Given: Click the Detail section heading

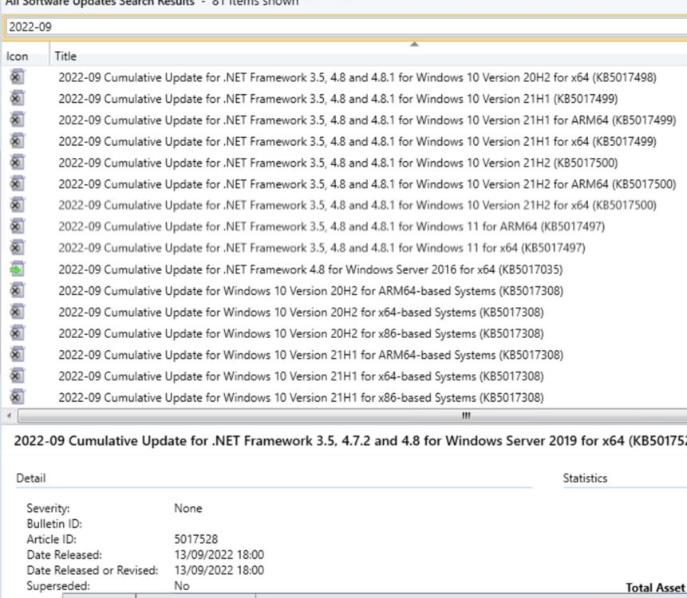Looking at the screenshot, I should pyautogui.click(x=30, y=478).
